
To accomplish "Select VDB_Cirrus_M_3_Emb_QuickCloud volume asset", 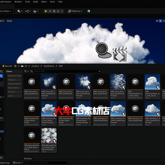I will (x=101, y=87).
